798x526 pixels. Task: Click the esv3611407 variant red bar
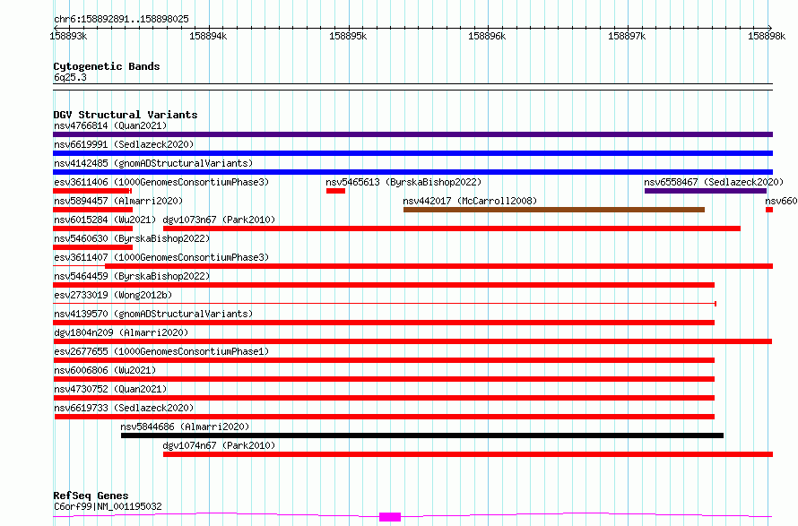point(438,266)
